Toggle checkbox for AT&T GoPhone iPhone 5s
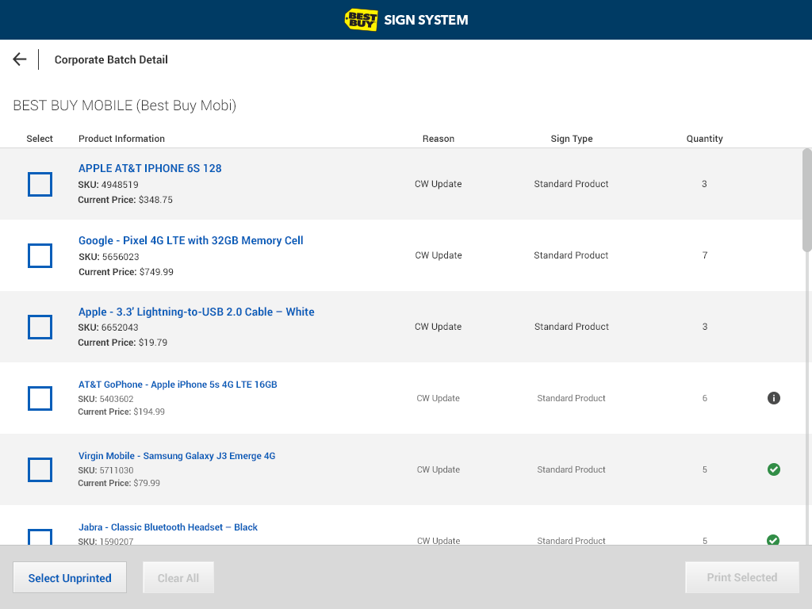This screenshot has height=609, width=812. pyautogui.click(x=40, y=398)
